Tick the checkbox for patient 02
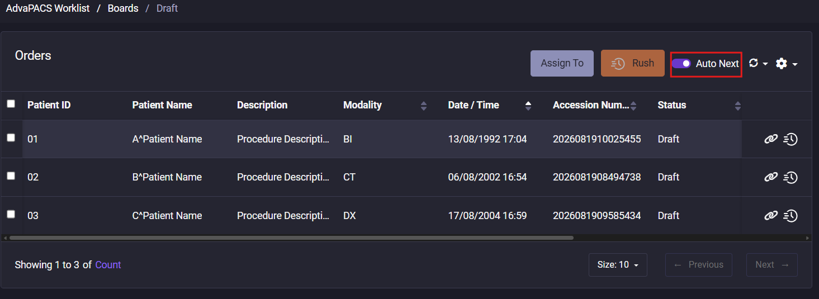819x299 pixels. [11, 176]
